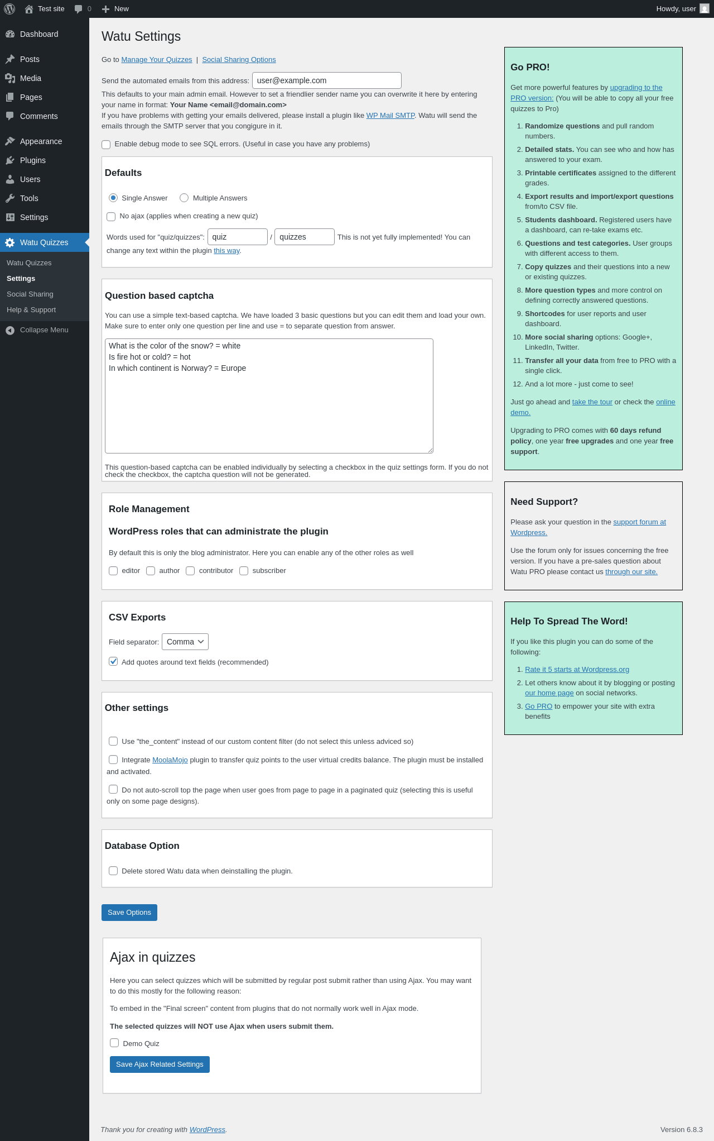Screen dimensions: 714x1141
Task: Click Save Ajax Related Settings button
Action: (x=160, y=1064)
